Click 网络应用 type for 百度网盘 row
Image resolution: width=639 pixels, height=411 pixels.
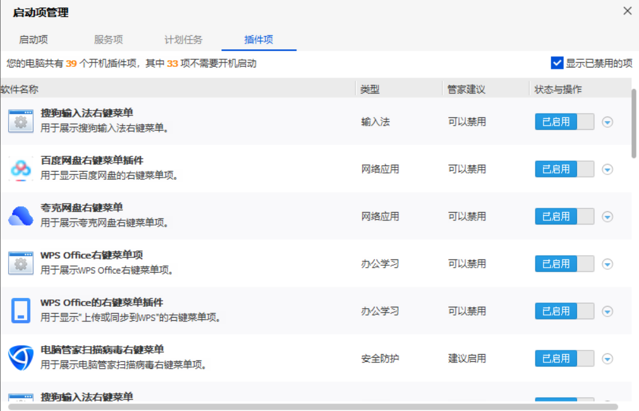click(380, 169)
